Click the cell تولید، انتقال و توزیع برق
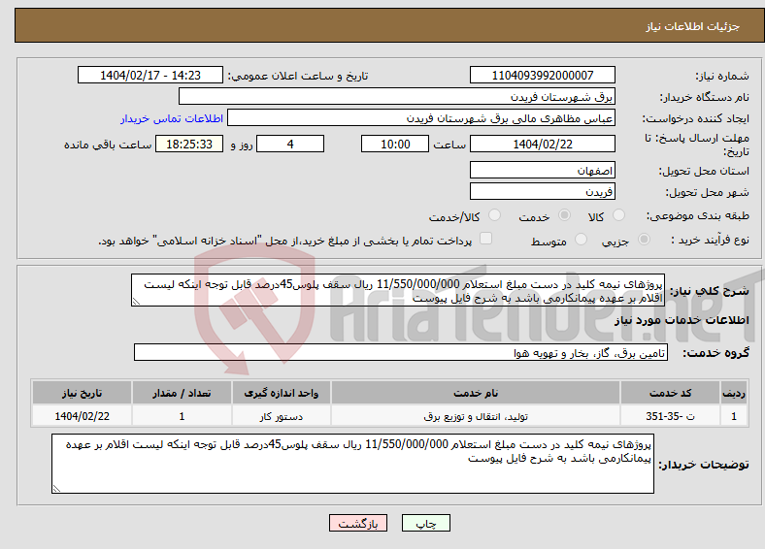 (476, 416)
